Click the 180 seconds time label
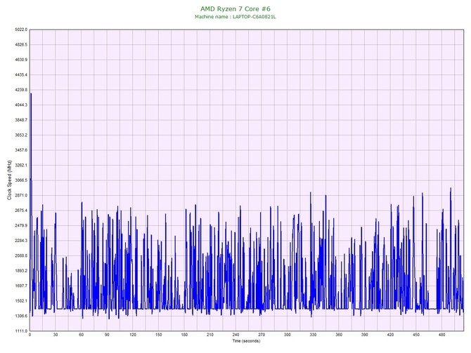Image resolution: width=471 pixels, height=353 pixels. 184,335
